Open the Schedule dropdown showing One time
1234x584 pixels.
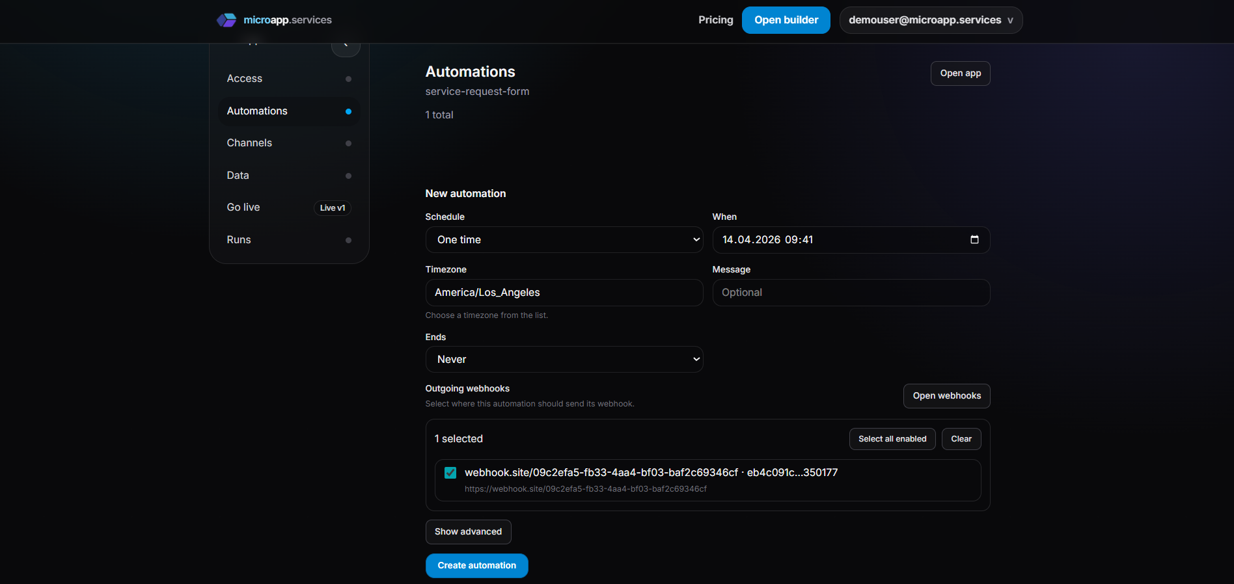(x=564, y=240)
